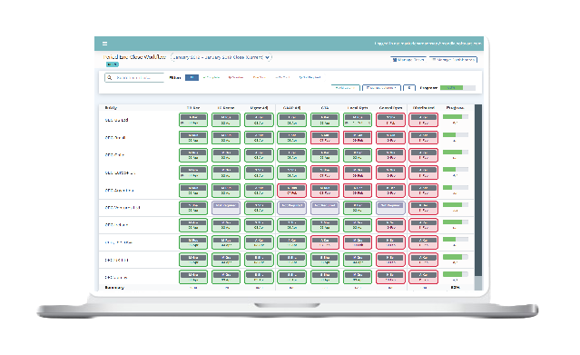Open the ABC Argentina entity link
580x355 pixels.
click(x=119, y=191)
